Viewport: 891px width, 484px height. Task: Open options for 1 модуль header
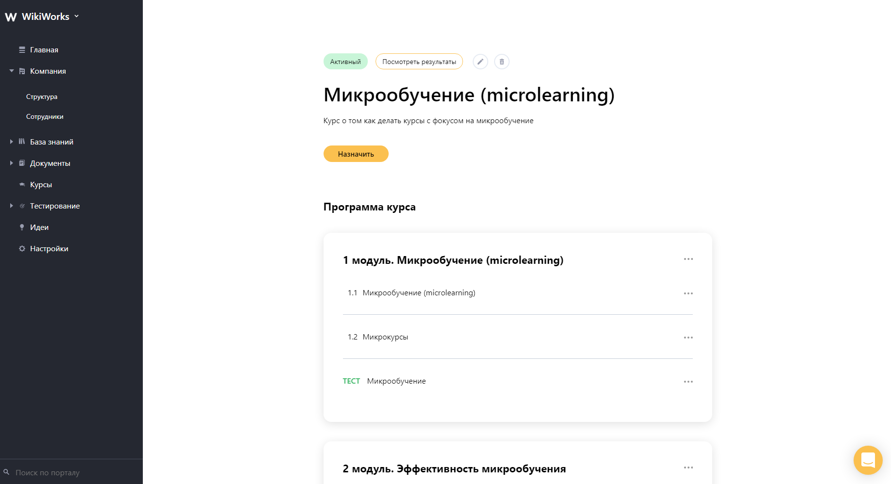[688, 259]
